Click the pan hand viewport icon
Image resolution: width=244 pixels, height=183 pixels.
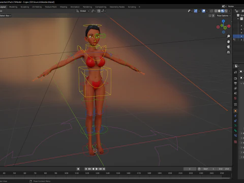click(x=228, y=42)
